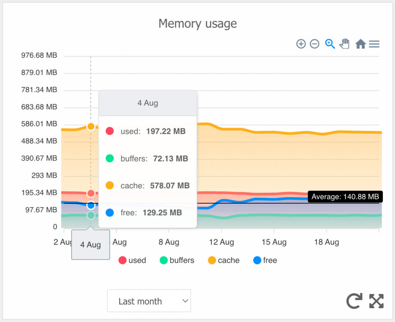Screen dimensions: 395x322
Task: Refresh the chart data
Action: click(354, 301)
